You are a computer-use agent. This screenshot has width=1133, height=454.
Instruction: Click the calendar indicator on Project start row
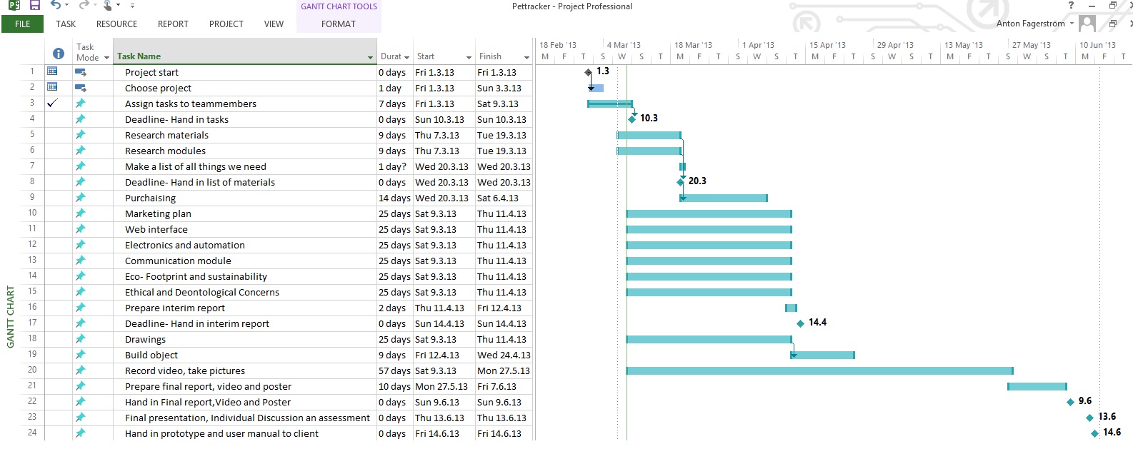pos(52,71)
